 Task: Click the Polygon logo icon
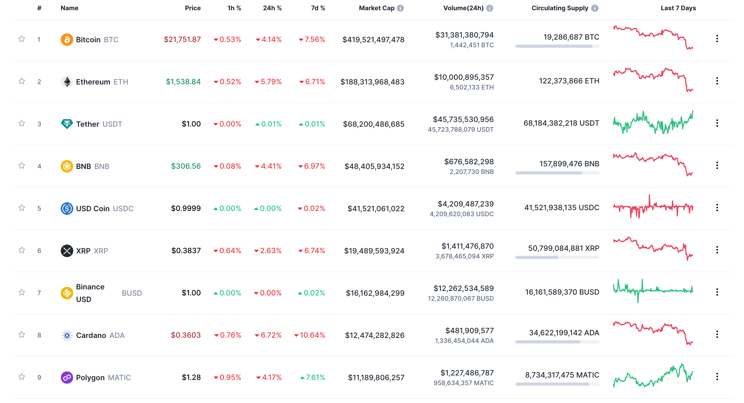67,377
